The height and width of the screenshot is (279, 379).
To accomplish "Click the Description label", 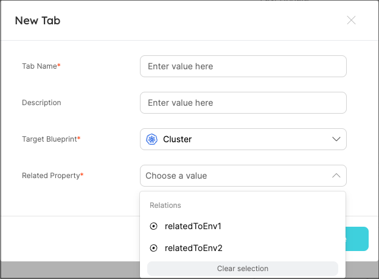I will [x=41, y=103].
